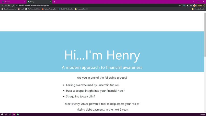This screenshot has width=206, height=116.
Task: Bookmark this page with star
Action: (x=180, y=6)
